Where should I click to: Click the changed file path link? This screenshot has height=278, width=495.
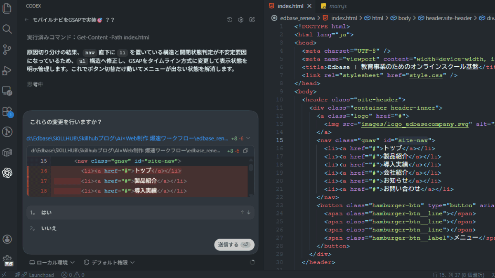pos(127,139)
